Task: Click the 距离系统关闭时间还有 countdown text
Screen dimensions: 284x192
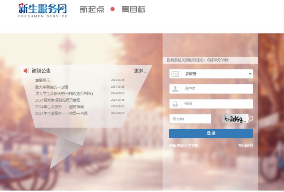Action: [x=198, y=60]
